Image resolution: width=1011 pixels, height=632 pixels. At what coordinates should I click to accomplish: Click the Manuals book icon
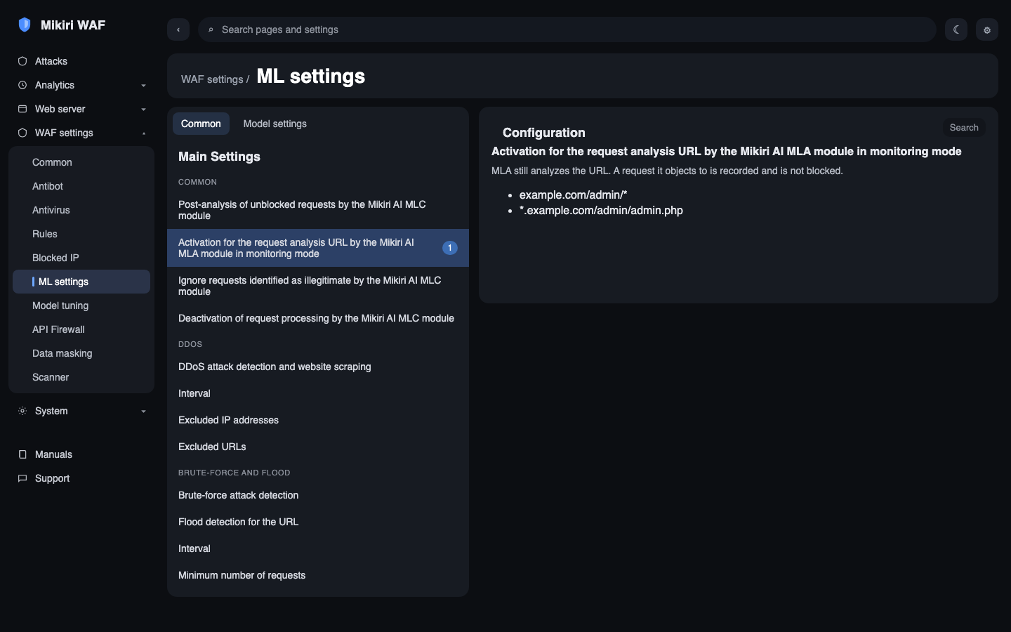tap(22, 454)
